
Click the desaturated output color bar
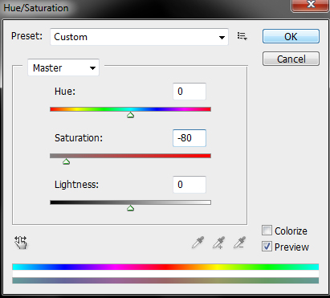tap(165, 280)
